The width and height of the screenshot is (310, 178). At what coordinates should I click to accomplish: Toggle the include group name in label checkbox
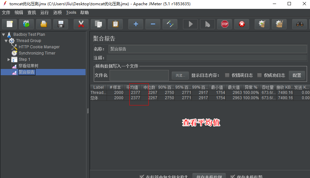142,176
